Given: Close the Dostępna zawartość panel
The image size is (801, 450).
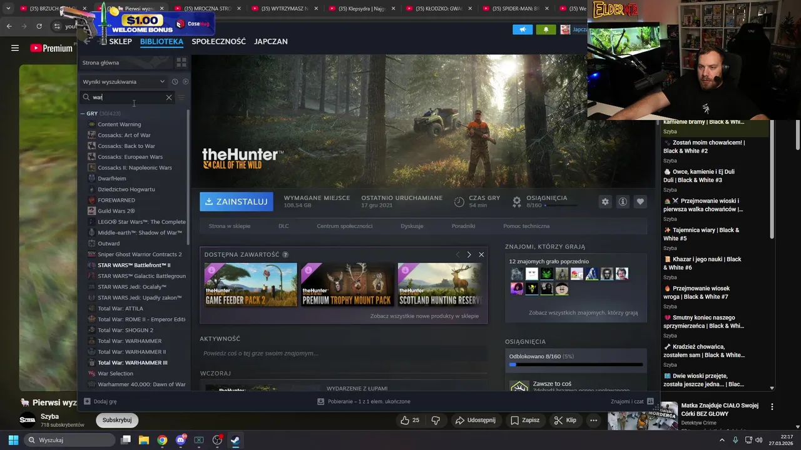Looking at the screenshot, I should click(x=481, y=254).
